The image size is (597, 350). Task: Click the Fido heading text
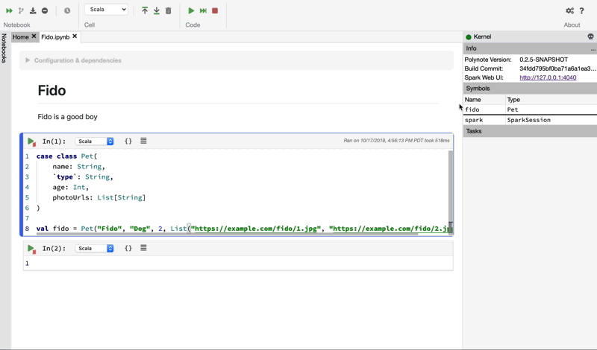[51, 90]
